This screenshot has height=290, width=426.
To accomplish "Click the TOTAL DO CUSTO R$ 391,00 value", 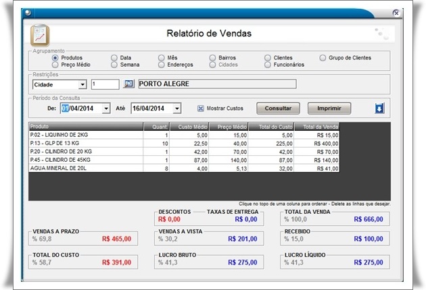I will 116,262.
